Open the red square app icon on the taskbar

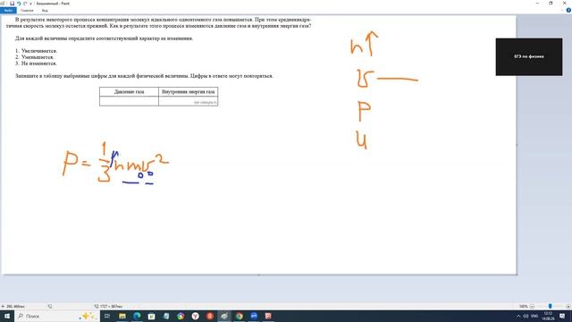[x=268, y=316]
